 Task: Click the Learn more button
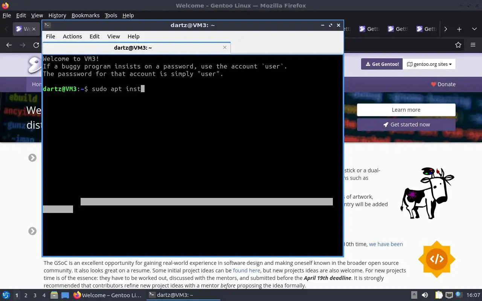[406, 110]
